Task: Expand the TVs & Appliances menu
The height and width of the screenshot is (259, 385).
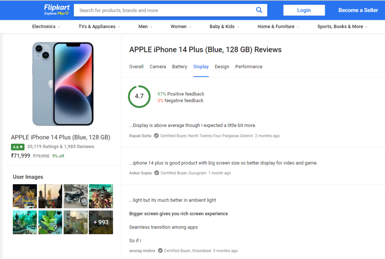Action: (x=99, y=27)
